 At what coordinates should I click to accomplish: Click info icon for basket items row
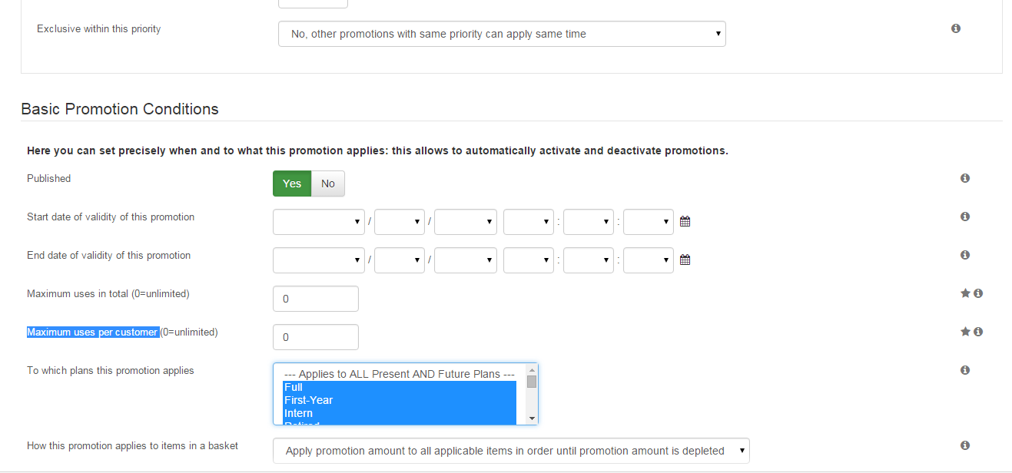click(965, 445)
